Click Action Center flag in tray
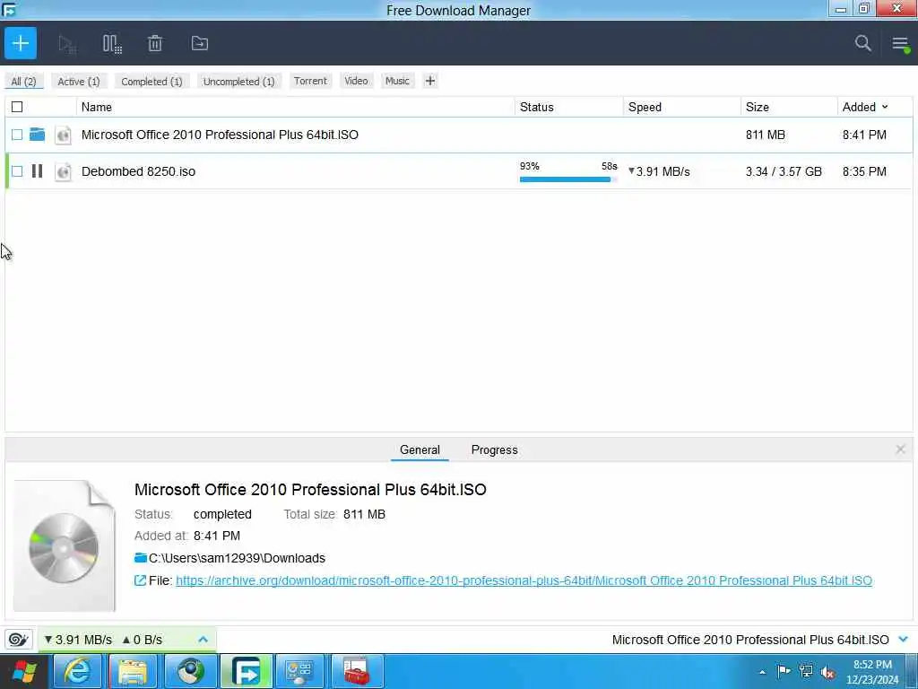Screen dimensions: 918x689 pos(784,671)
